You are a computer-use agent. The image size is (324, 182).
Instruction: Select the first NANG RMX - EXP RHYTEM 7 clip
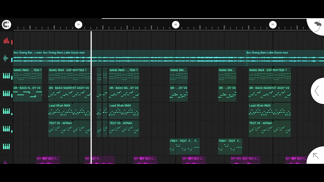[70, 76]
